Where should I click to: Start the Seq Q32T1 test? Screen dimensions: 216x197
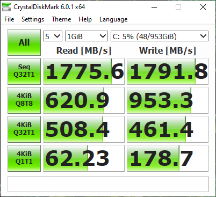24,71
